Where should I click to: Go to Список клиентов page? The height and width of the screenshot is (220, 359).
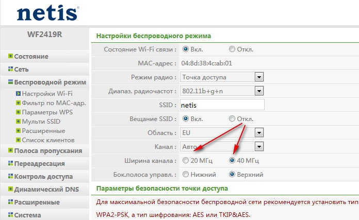[48, 140]
